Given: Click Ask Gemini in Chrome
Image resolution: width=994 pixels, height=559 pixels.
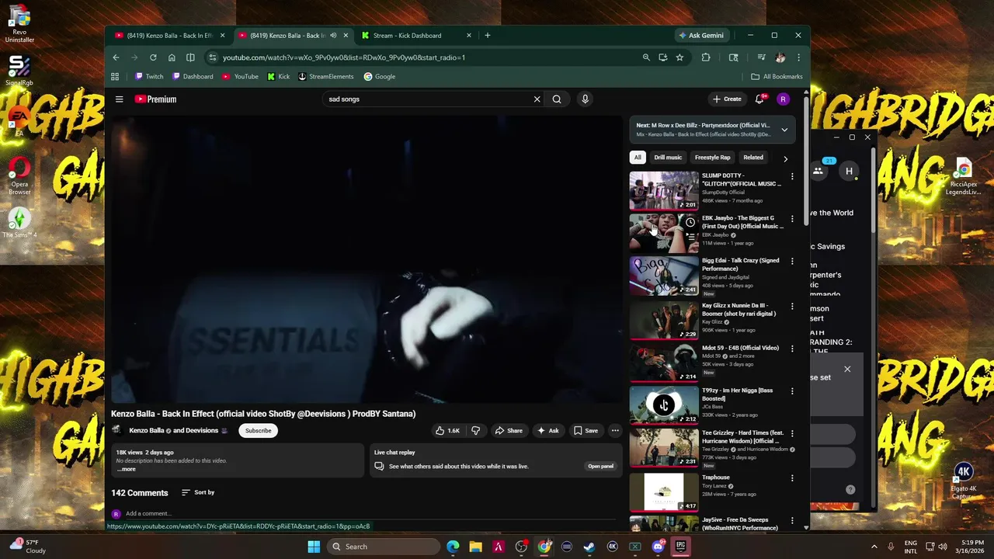Looking at the screenshot, I should (x=701, y=36).
